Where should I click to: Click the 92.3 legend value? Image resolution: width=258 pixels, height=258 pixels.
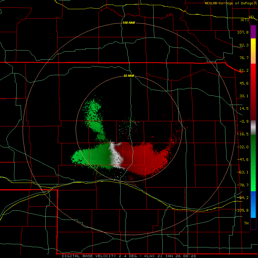244,45
